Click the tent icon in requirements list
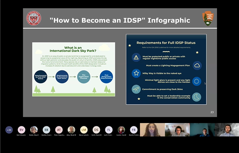Screen dimensions: 239x153 click(x=136, y=57)
